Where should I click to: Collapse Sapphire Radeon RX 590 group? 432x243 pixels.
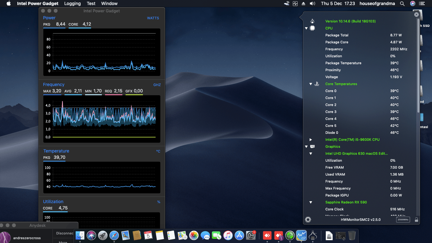tap(311, 202)
